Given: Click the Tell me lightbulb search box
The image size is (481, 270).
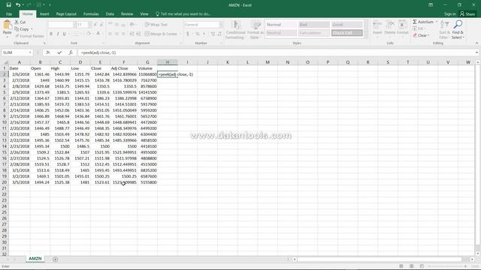Looking at the screenshot, I should tap(183, 13).
